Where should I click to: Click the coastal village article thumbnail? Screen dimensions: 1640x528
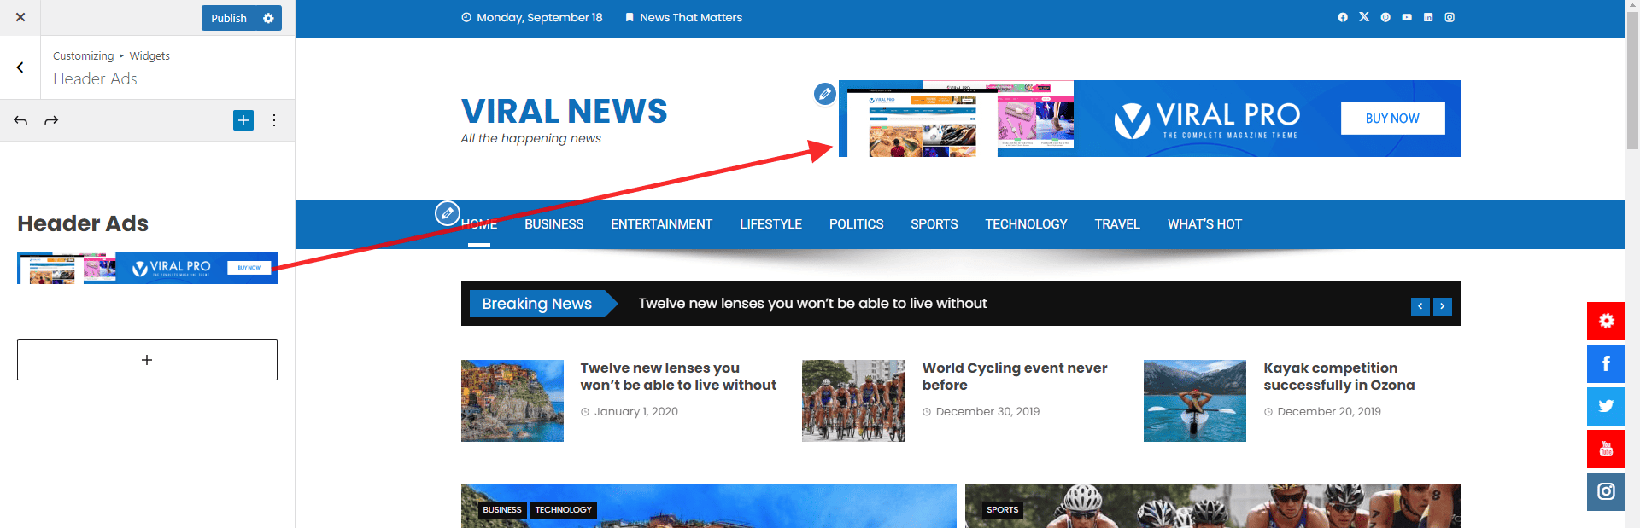click(x=512, y=401)
